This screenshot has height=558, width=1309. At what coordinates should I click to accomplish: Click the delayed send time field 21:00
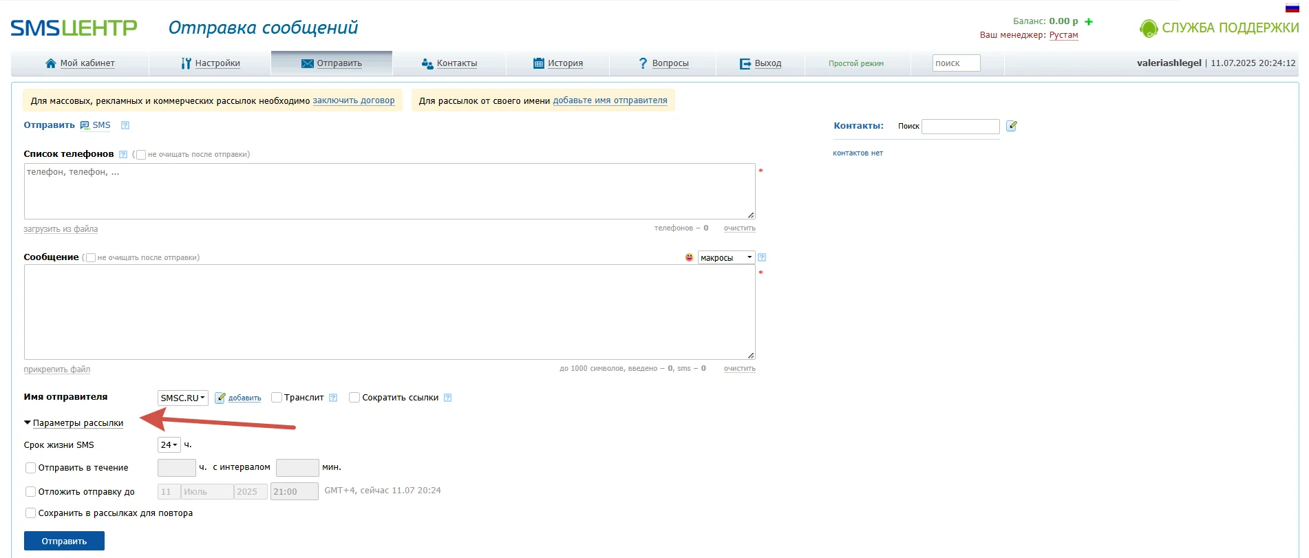point(295,492)
